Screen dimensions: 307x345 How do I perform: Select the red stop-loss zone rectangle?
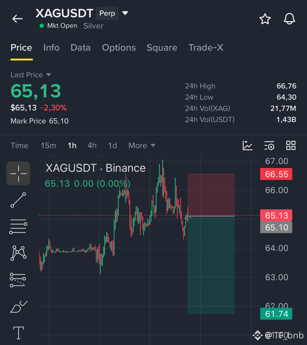click(211, 195)
